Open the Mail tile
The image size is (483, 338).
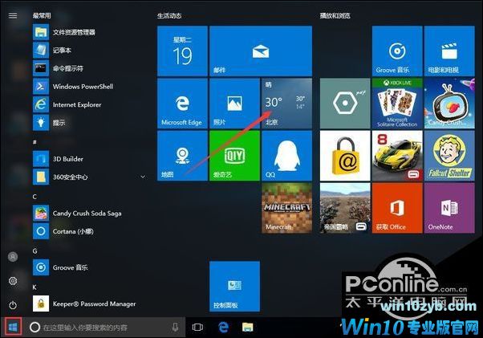[x=234, y=50]
